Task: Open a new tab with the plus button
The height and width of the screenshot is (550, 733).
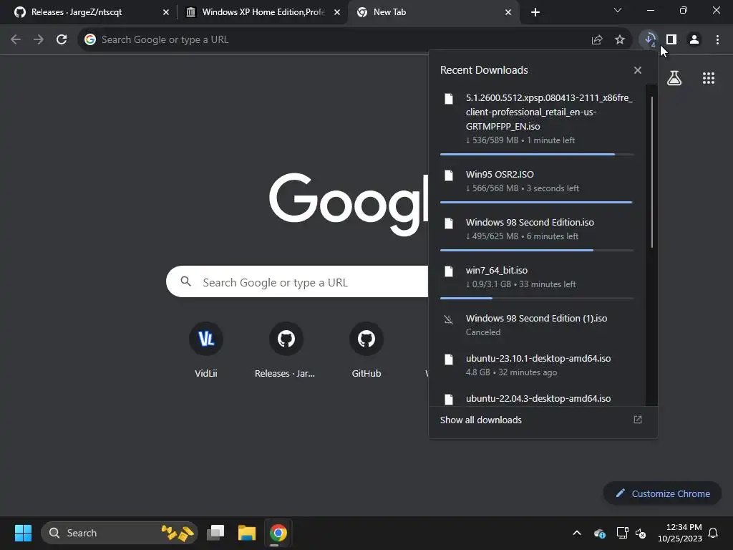Action: pyautogui.click(x=535, y=12)
